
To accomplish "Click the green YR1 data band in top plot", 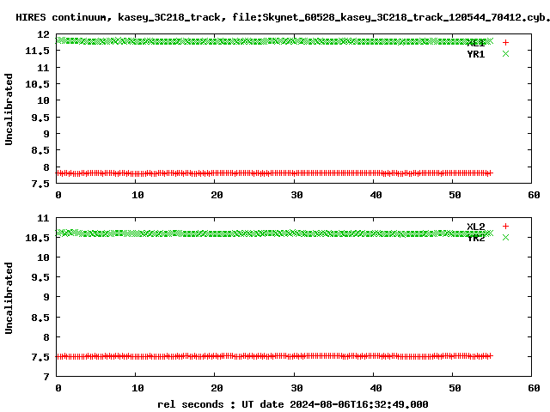I will tap(275, 41).
